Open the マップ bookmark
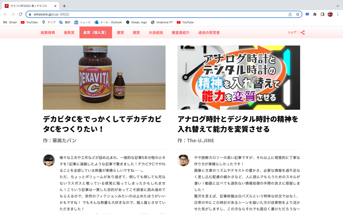The height and width of the screenshot is (214, 343). click(x=49, y=22)
